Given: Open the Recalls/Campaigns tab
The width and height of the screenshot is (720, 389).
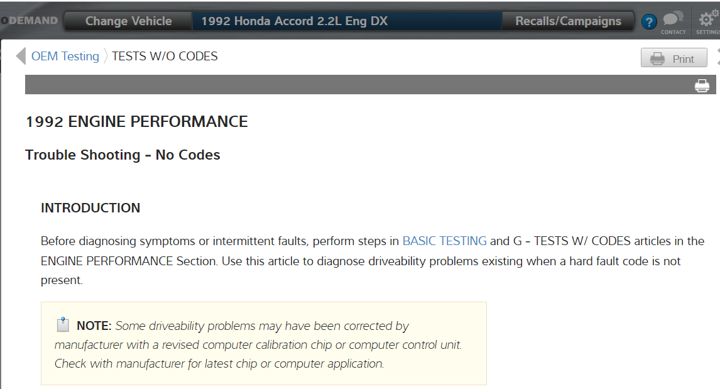Looking at the screenshot, I should coord(568,21).
